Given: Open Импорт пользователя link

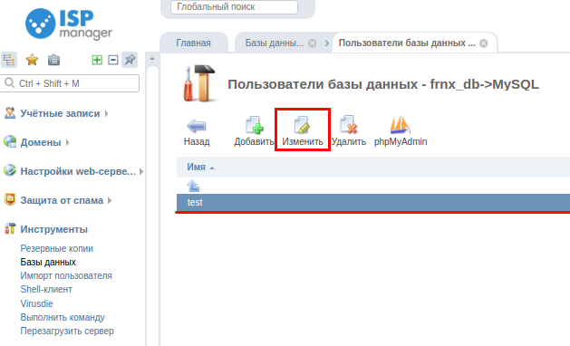Looking at the screenshot, I should tap(66, 276).
